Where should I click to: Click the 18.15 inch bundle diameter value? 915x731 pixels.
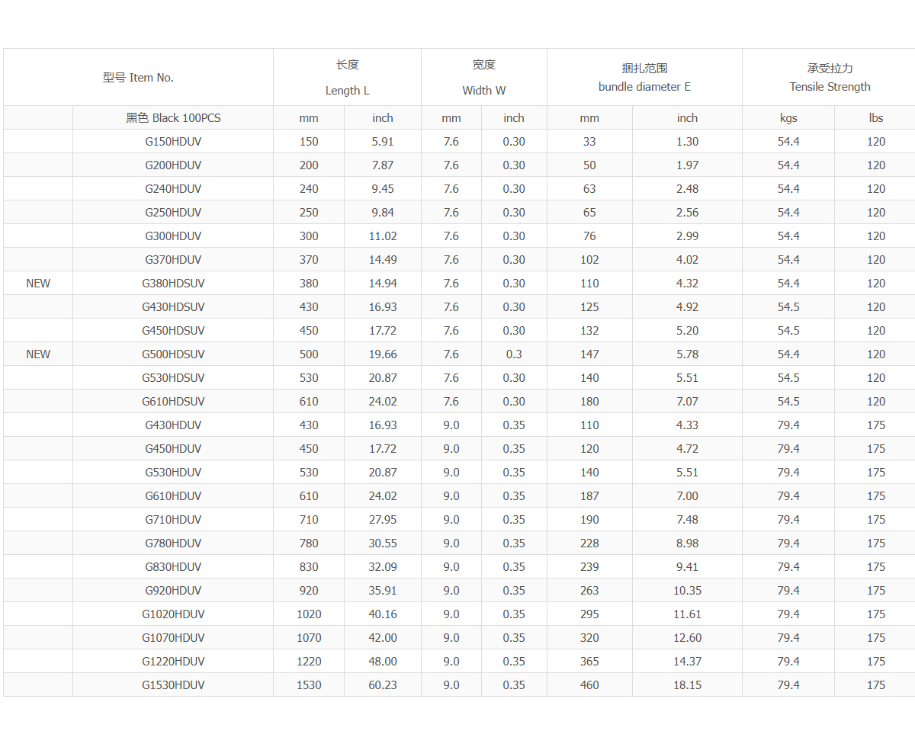(x=687, y=685)
